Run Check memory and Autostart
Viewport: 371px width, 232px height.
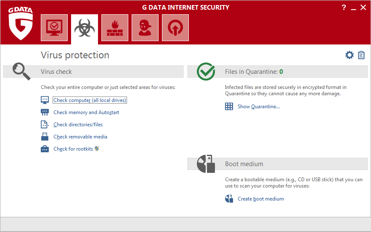tap(86, 112)
